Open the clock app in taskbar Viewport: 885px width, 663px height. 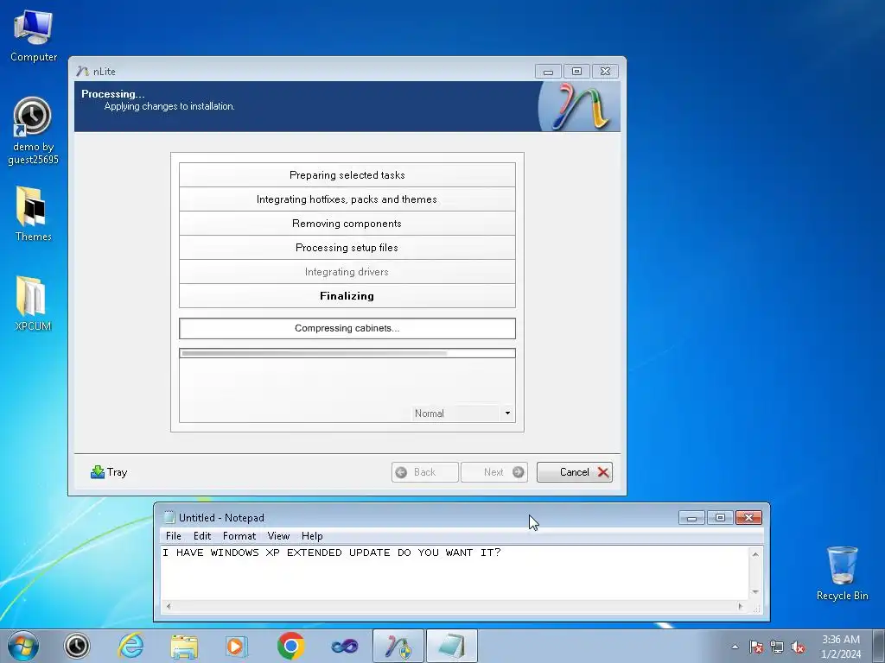click(x=77, y=646)
